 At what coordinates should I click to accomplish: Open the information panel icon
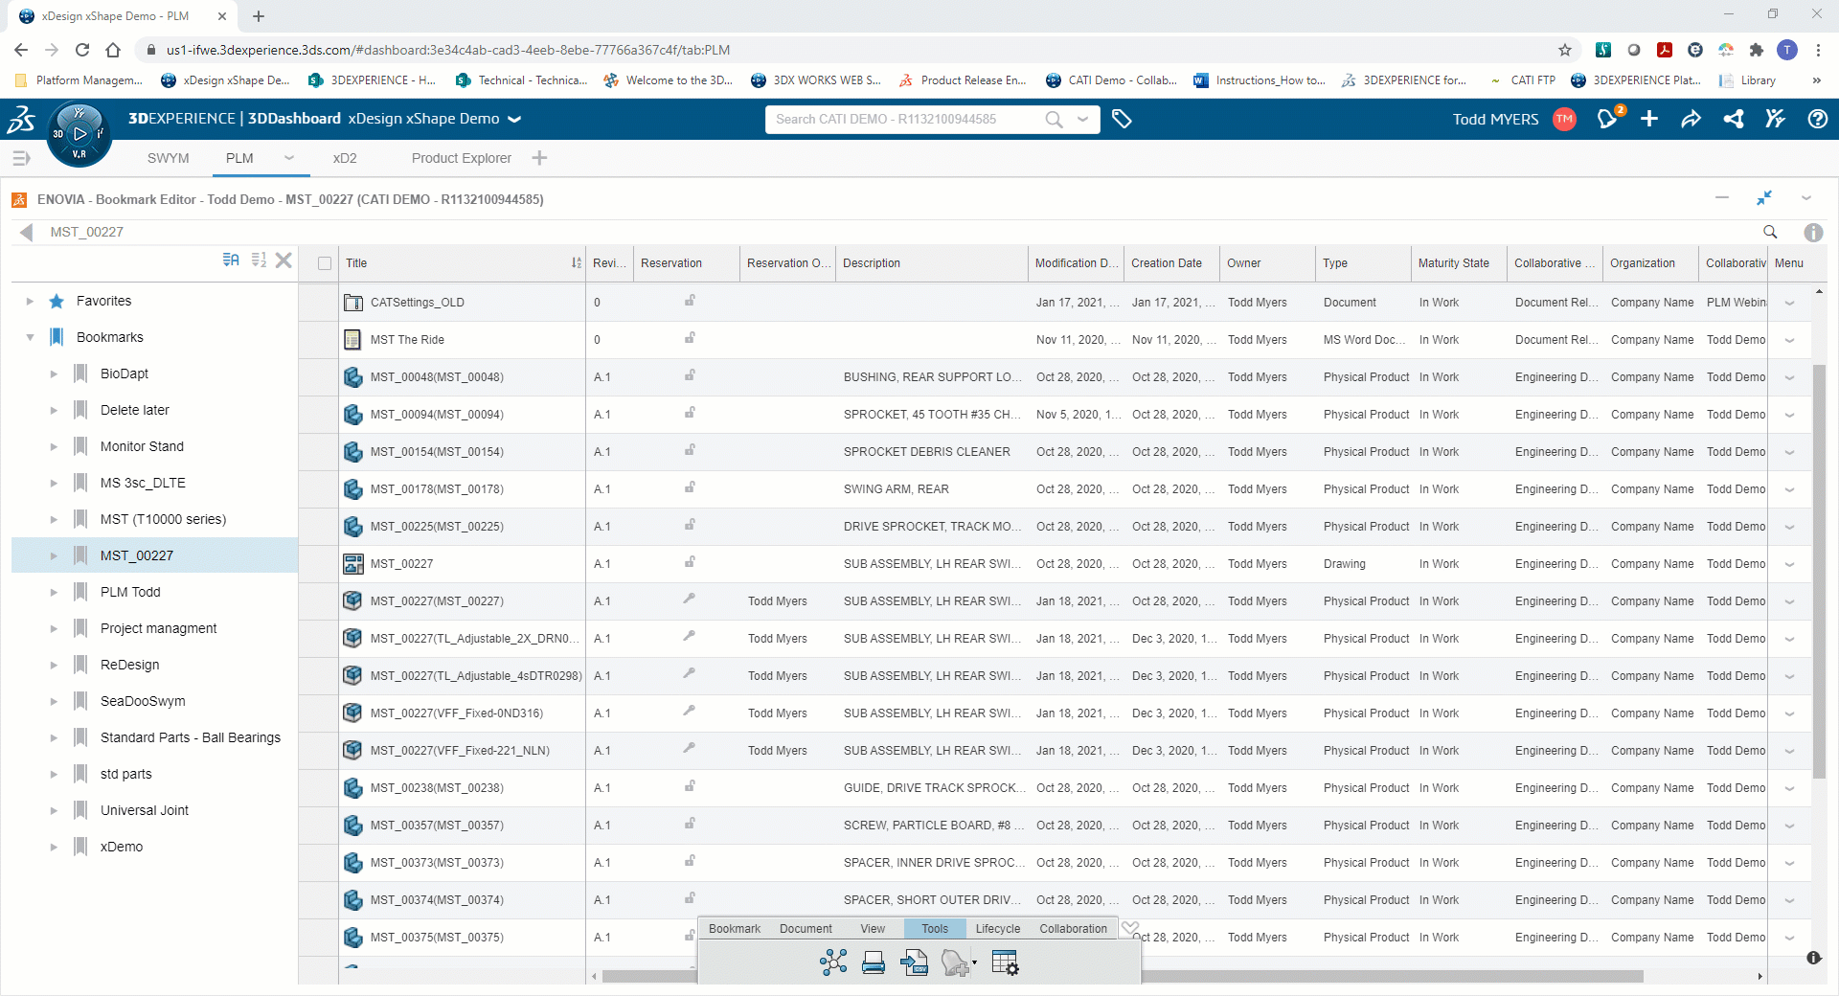click(x=1813, y=232)
